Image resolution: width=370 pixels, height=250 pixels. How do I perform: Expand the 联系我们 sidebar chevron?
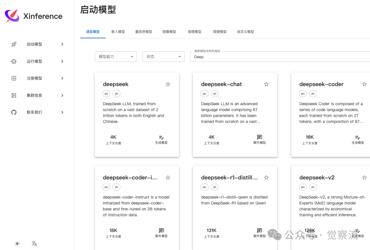coord(62,112)
